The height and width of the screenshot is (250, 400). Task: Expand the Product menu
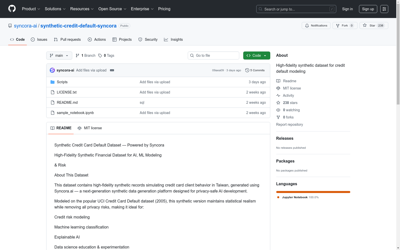click(31, 9)
